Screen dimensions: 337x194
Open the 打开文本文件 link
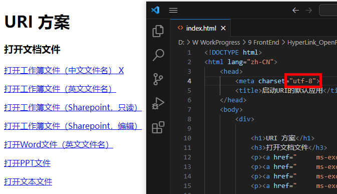click(28, 181)
